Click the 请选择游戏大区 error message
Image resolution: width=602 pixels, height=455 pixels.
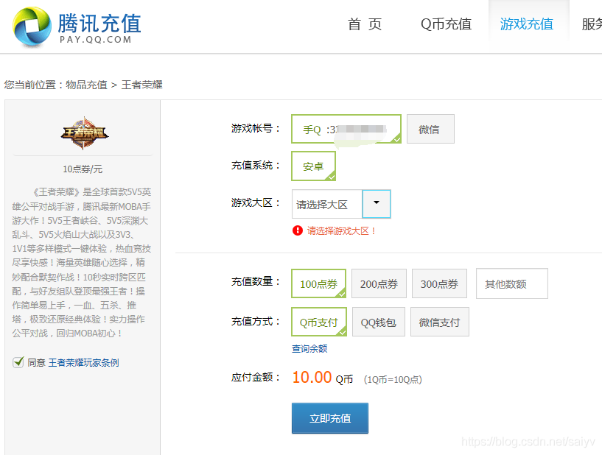pos(341,230)
